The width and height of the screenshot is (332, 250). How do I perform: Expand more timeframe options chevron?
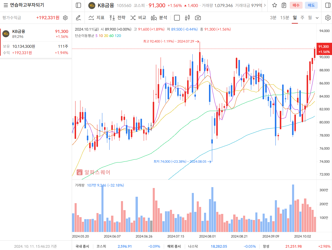pos(317,18)
